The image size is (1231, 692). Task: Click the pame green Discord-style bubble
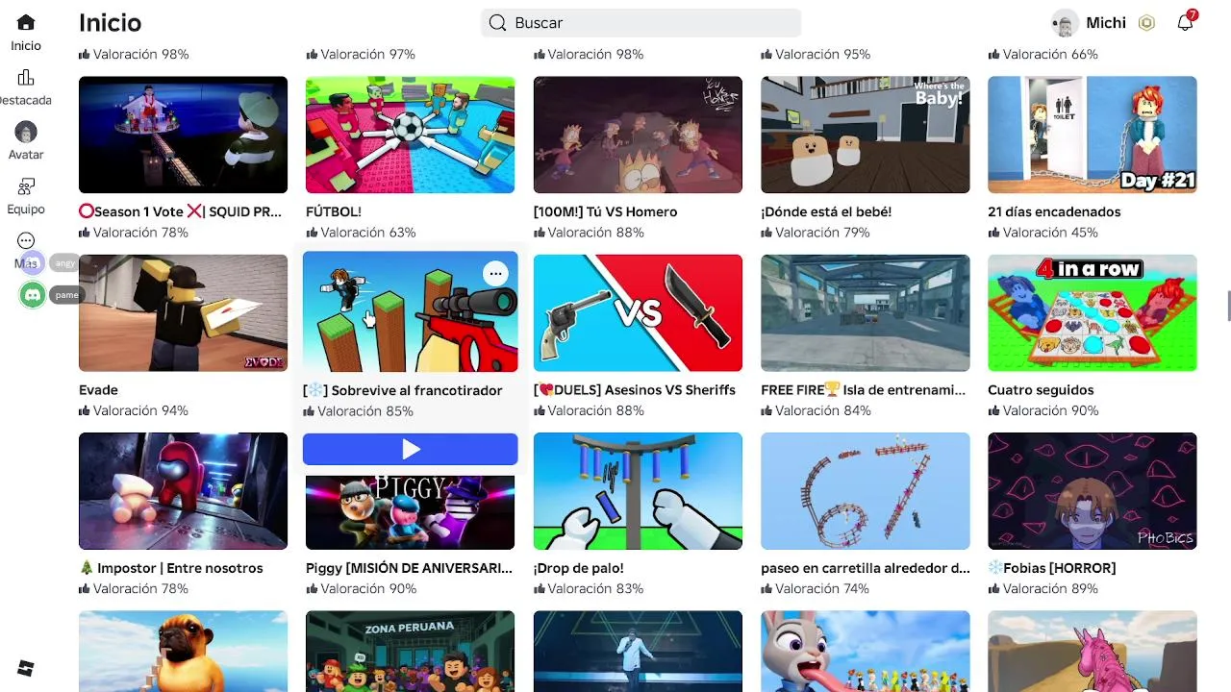[33, 295]
